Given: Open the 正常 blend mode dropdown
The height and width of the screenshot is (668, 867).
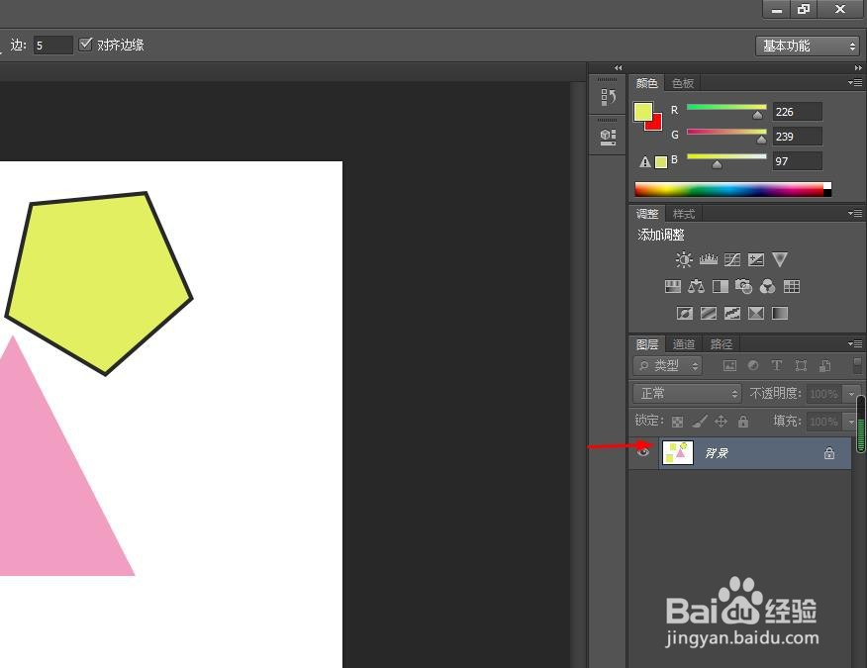Looking at the screenshot, I should coord(687,394).
